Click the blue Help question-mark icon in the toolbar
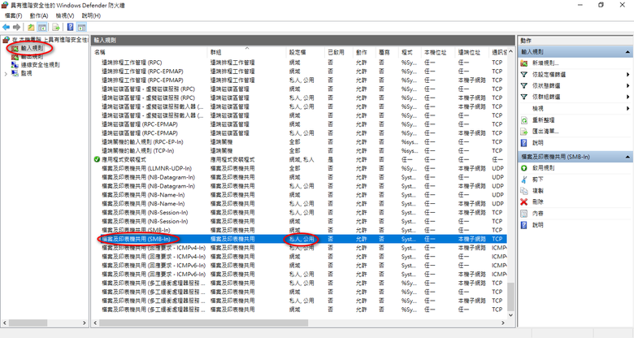The image size is (634, 338). coord(71,27)
